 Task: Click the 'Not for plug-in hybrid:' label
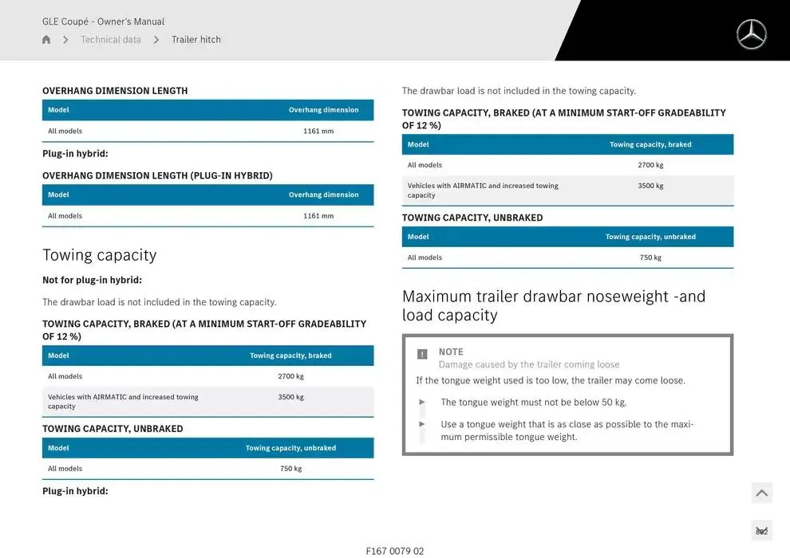tap(92, 281)
